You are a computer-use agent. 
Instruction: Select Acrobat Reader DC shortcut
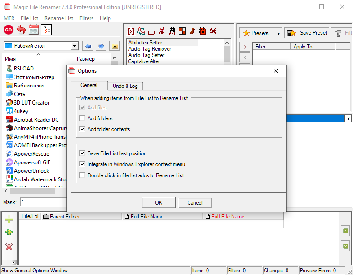coord(32,120)
